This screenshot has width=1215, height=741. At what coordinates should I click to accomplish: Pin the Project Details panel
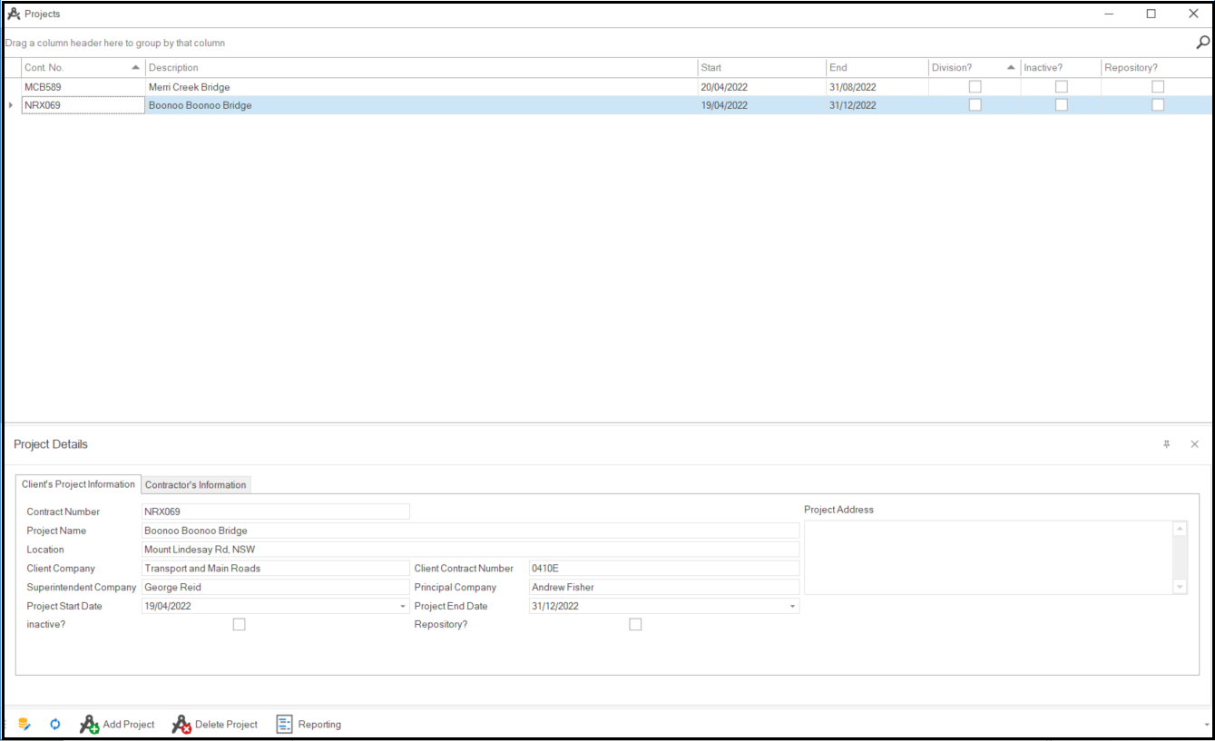[x=1167, y=444]
